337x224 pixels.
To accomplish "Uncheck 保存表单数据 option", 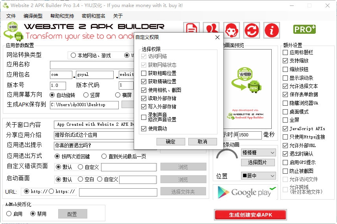I will (285, 94).
